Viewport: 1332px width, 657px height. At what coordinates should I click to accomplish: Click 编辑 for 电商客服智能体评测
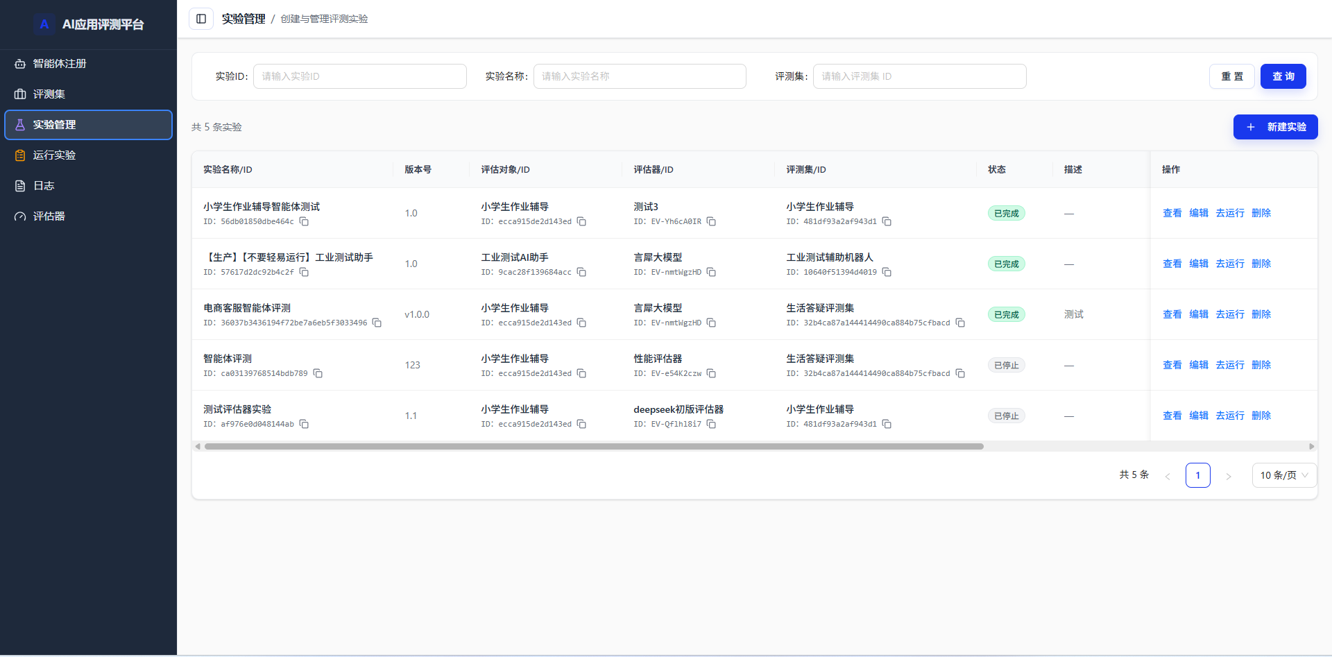(1199, 314)
